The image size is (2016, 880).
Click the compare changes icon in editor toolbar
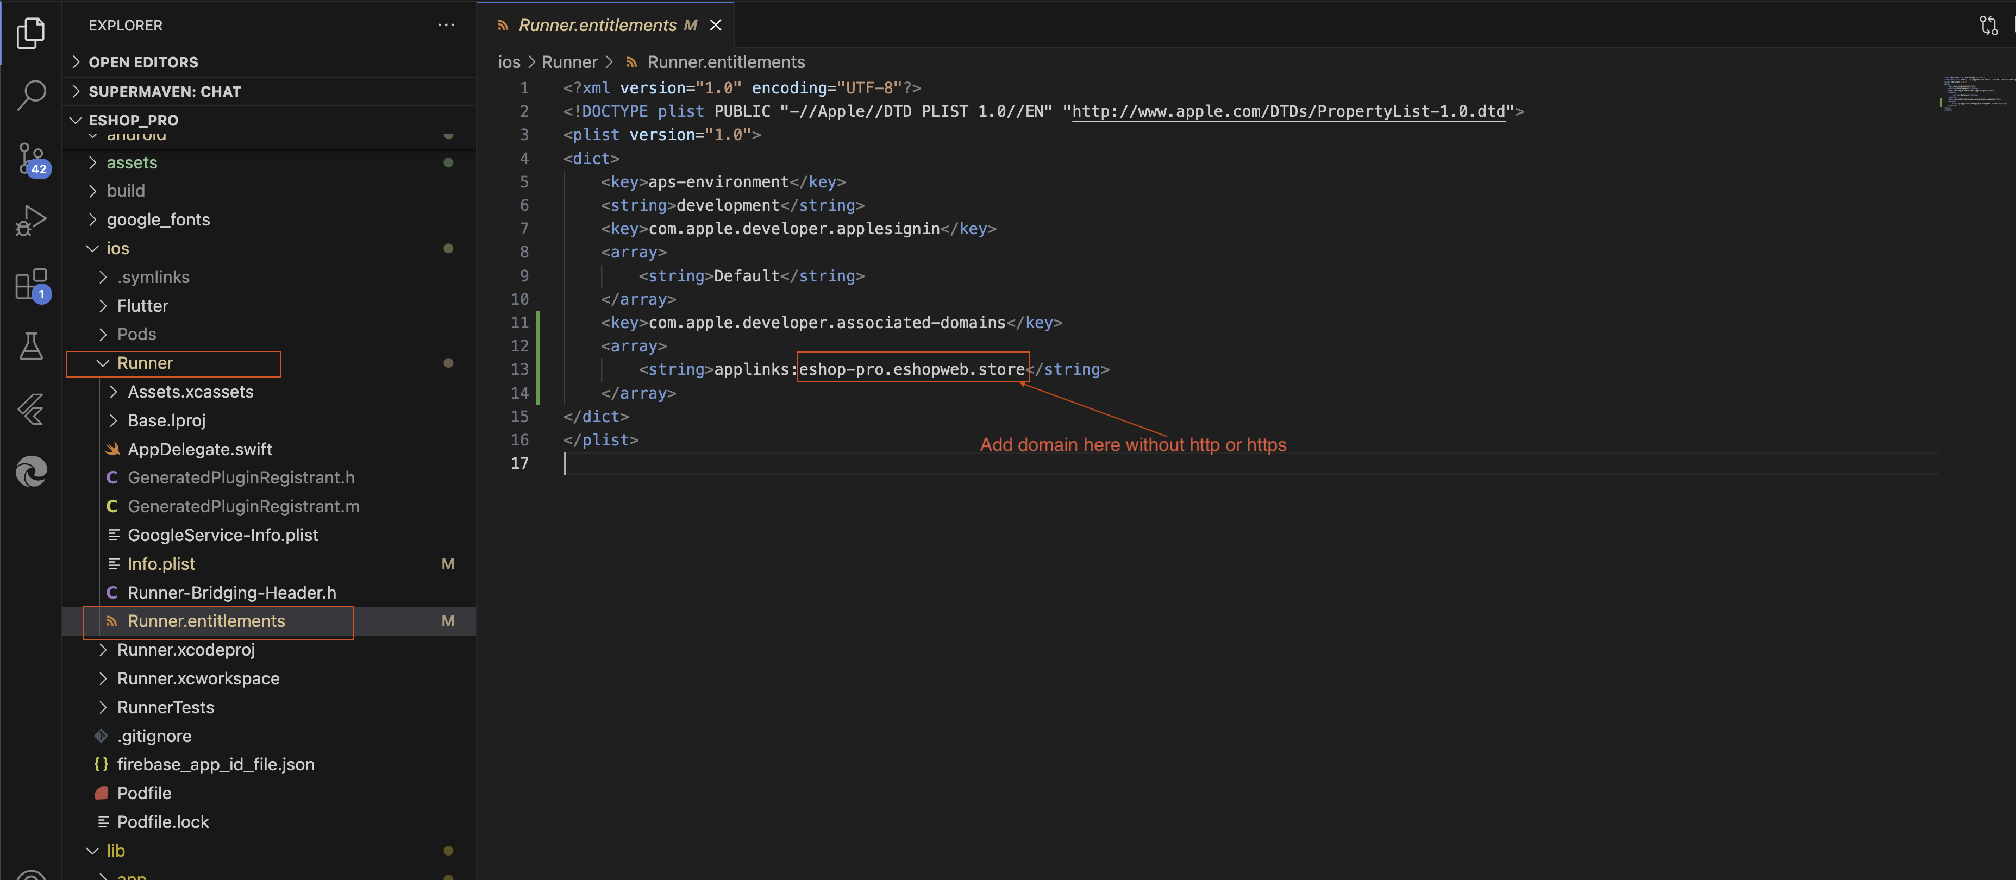pos(1989,25)
